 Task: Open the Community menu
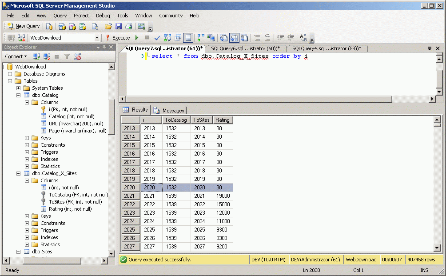click(171, 16)
